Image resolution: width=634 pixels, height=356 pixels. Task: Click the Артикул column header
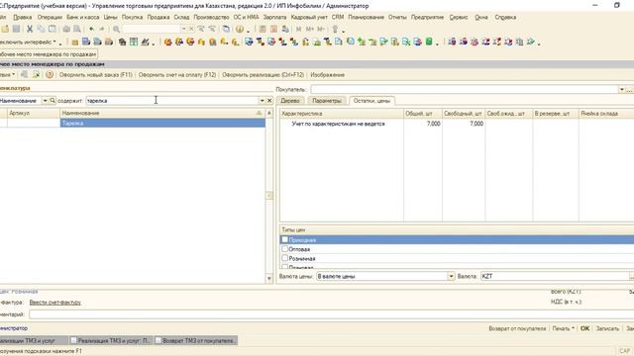coord(34,113)
